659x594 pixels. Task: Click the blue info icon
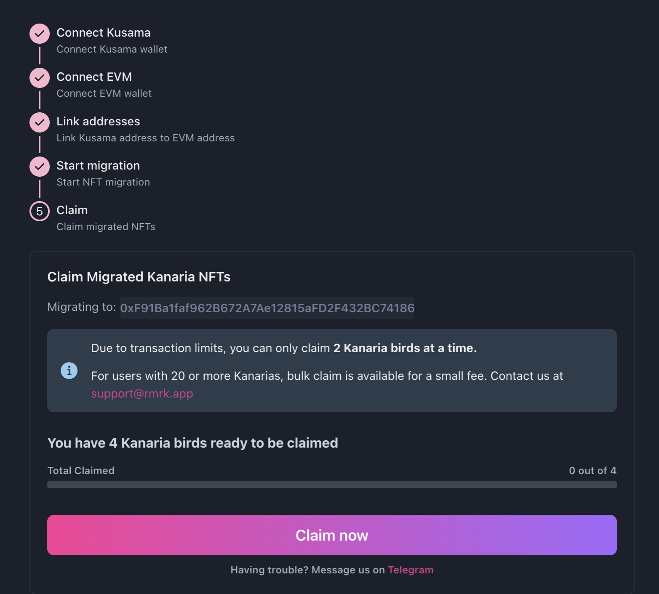(x=69, y=371)
